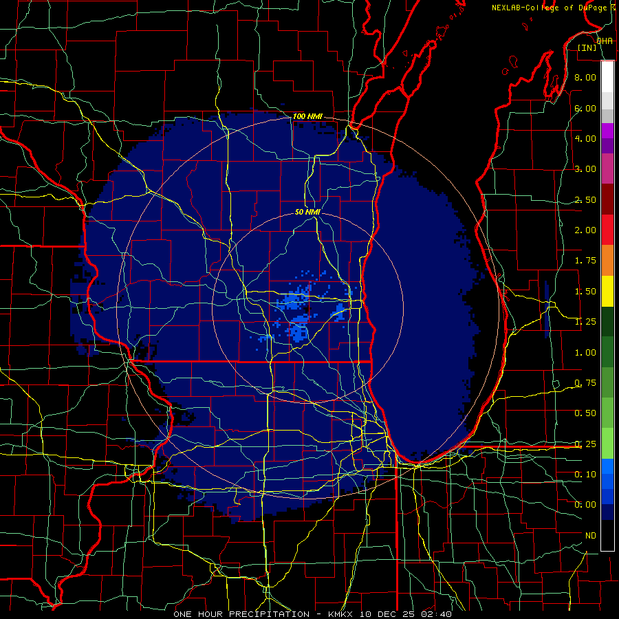Click the 1.00 legend value
Screen dimensions: 619x619
585,353
